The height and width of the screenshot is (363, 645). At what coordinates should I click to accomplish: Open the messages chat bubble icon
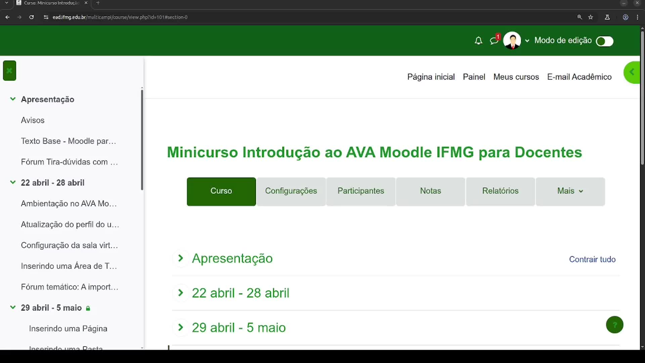click(494, 41)
